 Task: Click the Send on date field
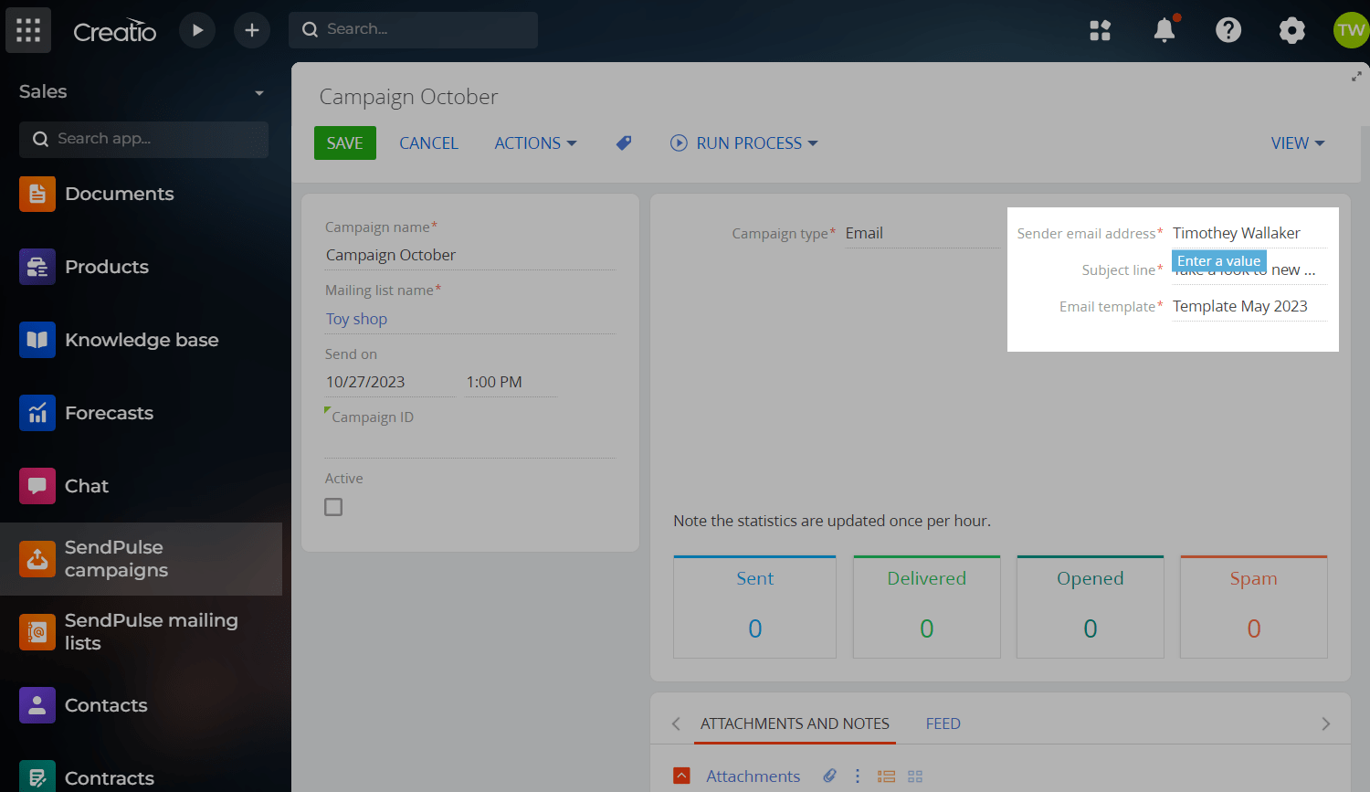coord(390,382)
